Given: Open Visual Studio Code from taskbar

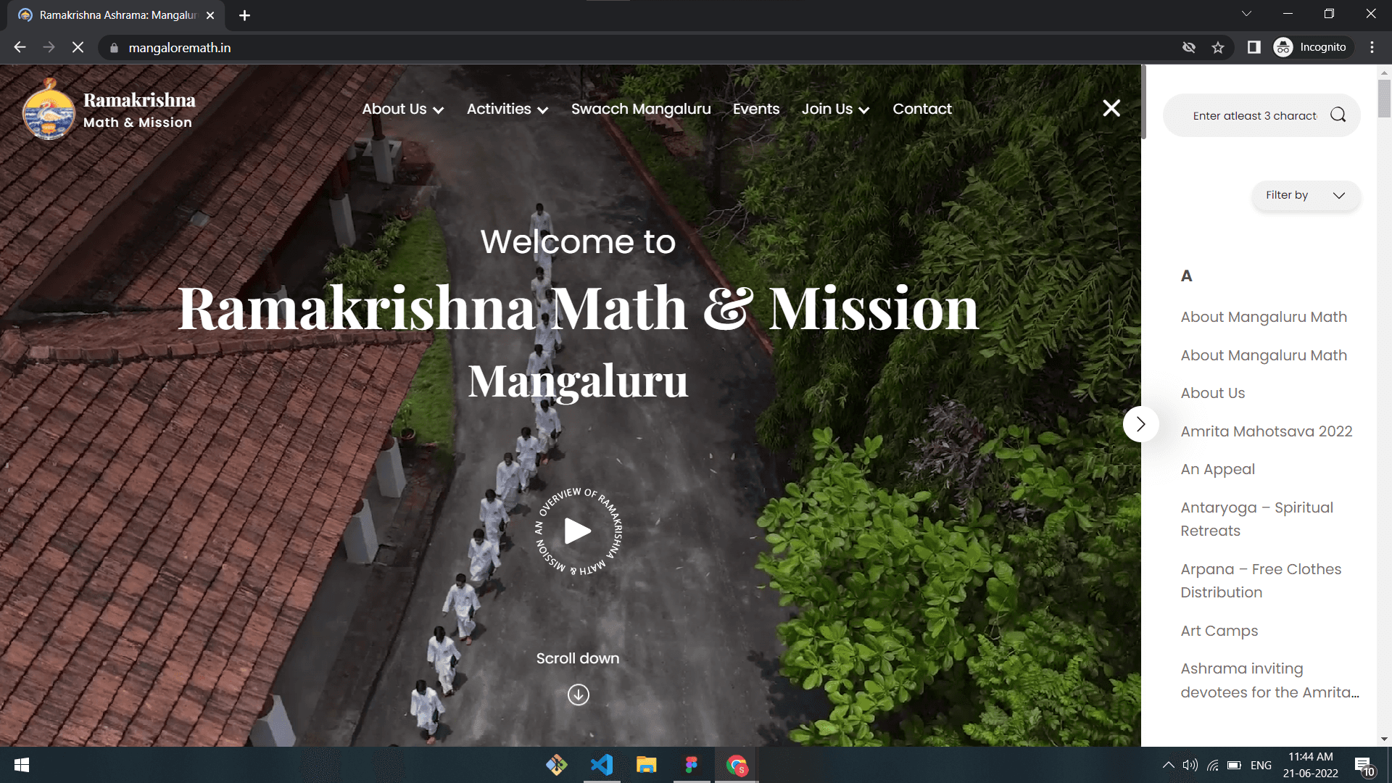Looking at the screenshot, I should click(x=602, y=765).
